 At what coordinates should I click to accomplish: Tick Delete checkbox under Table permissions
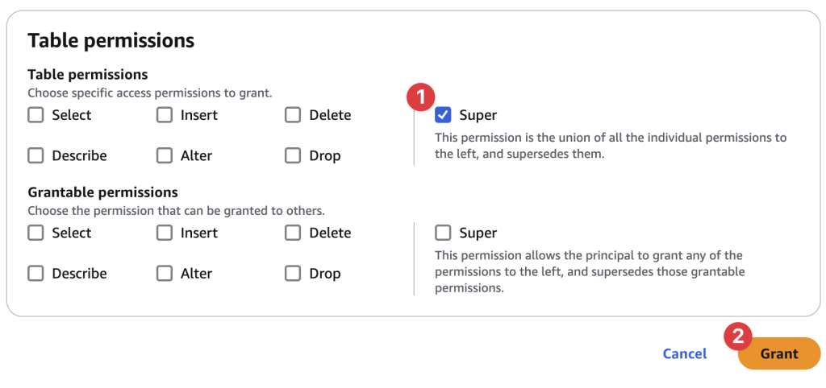tap(293, 115)
